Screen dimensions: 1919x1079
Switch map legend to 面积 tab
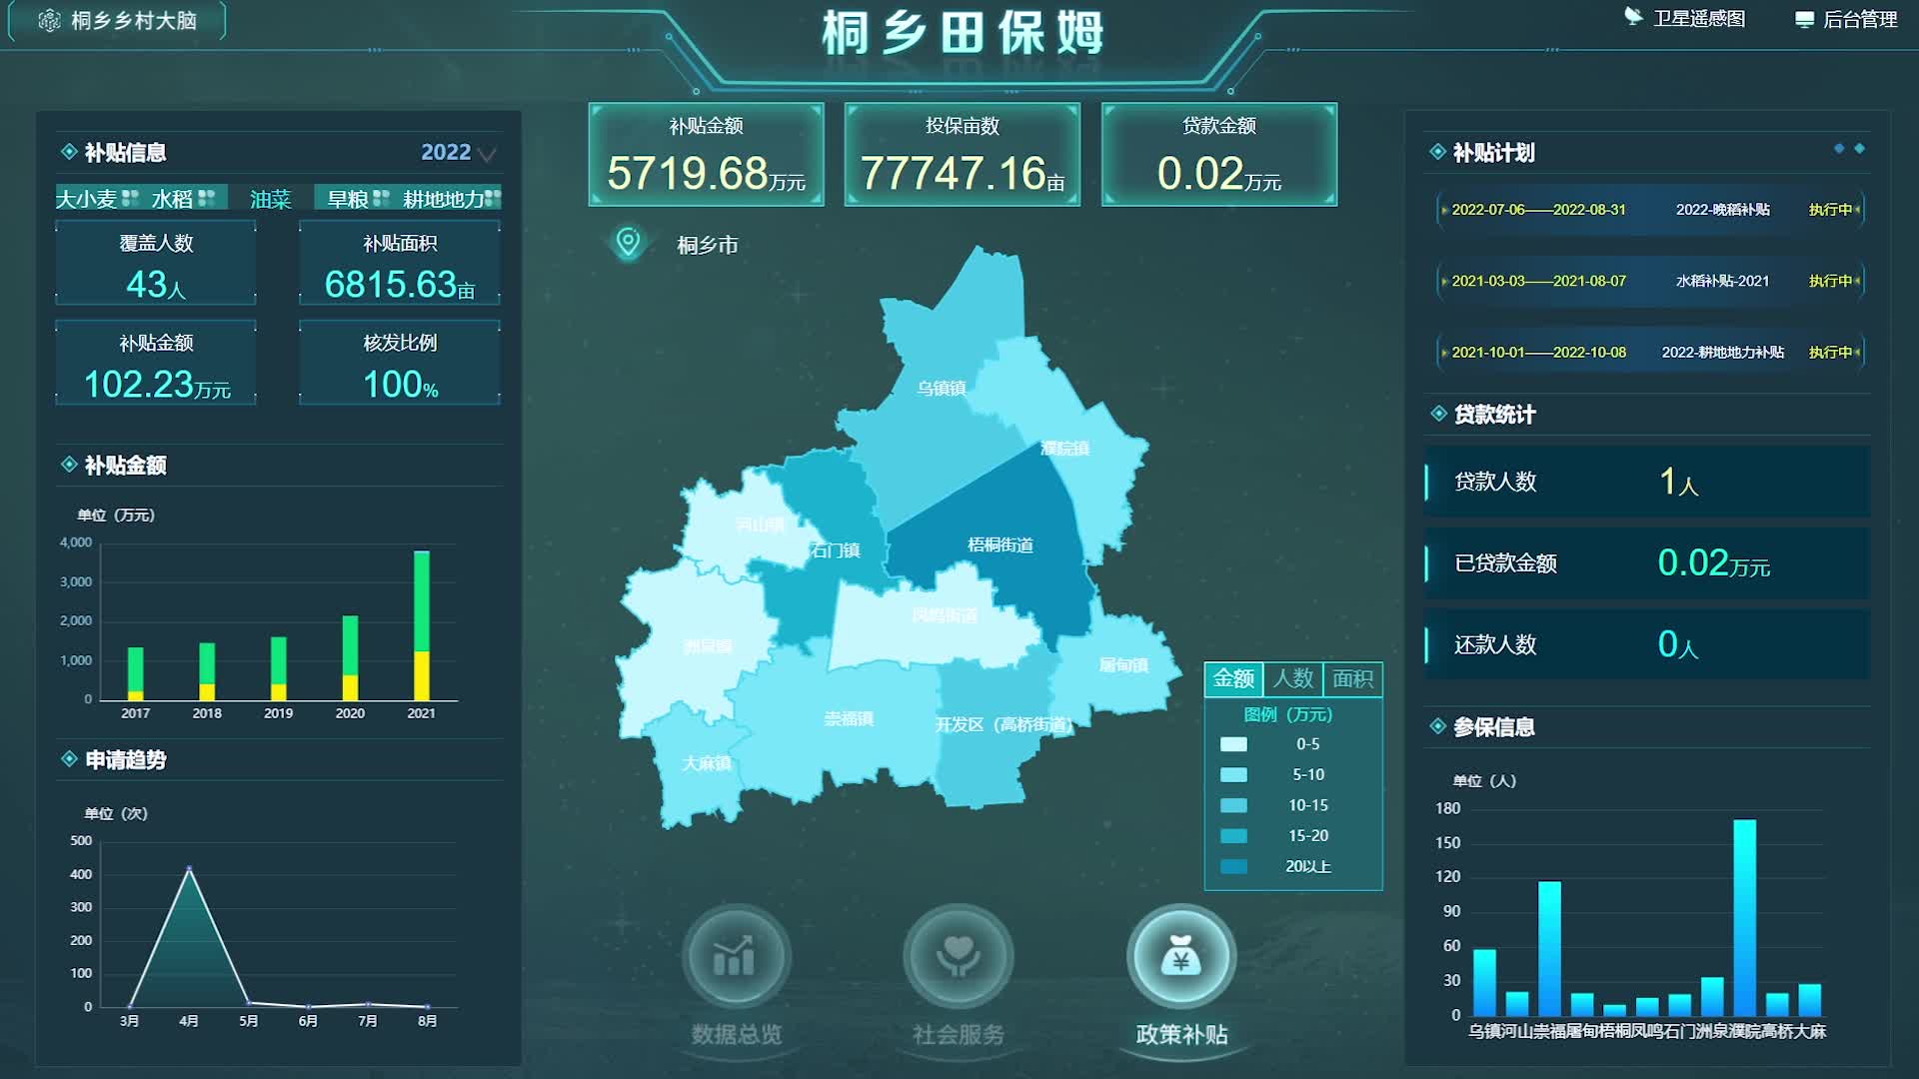tap(1352, 679)
